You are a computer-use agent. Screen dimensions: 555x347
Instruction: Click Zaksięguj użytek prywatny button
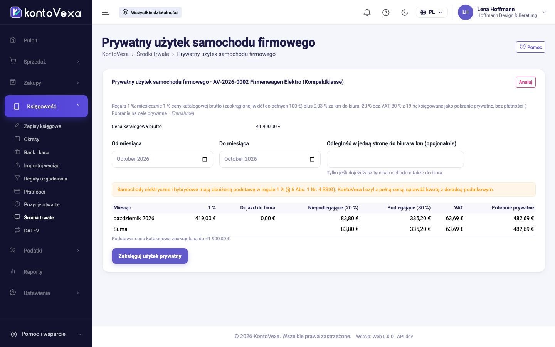point(150,256)
